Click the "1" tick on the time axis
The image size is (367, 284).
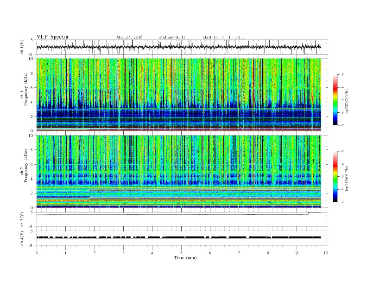coord(65,253)
